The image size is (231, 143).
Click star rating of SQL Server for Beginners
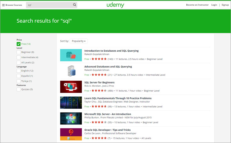[x=99, y=91]
